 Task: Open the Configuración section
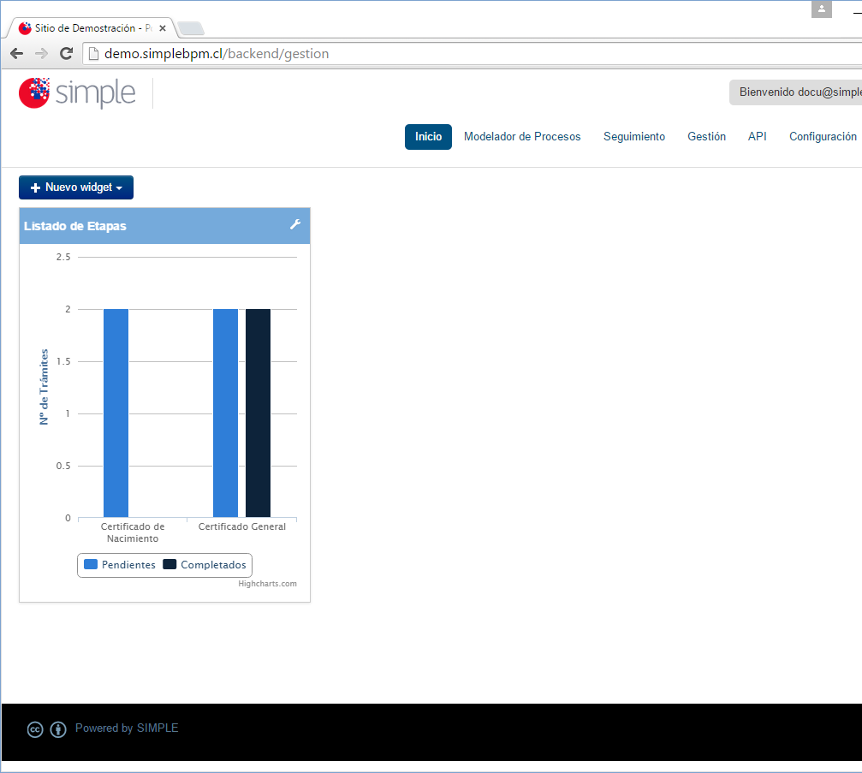point(823,137)
